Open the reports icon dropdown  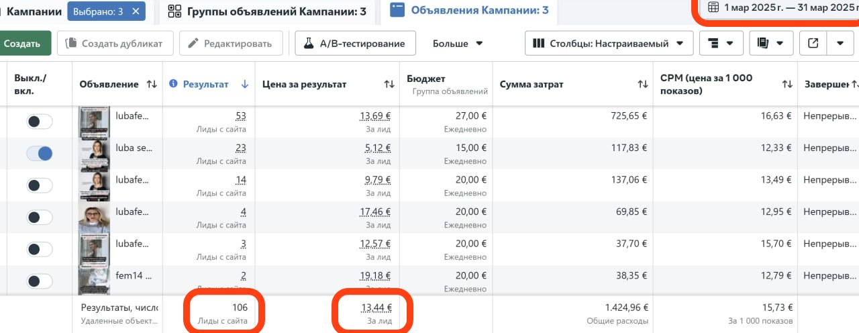click(770, 43)
